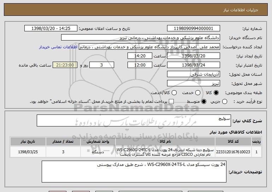Click the ساعت باقی مانده label
The height and width of the screenshot is (192, 272).
coord(35,65)
